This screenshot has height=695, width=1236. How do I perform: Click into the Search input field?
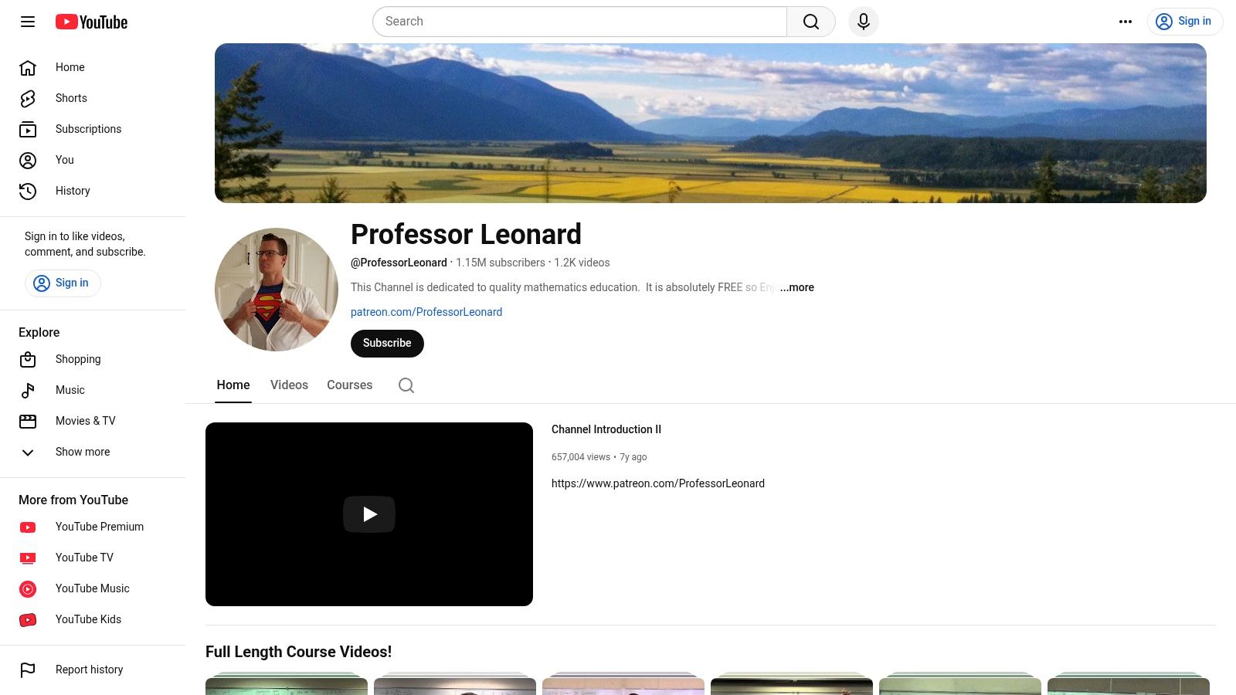(x=579, y=22)
